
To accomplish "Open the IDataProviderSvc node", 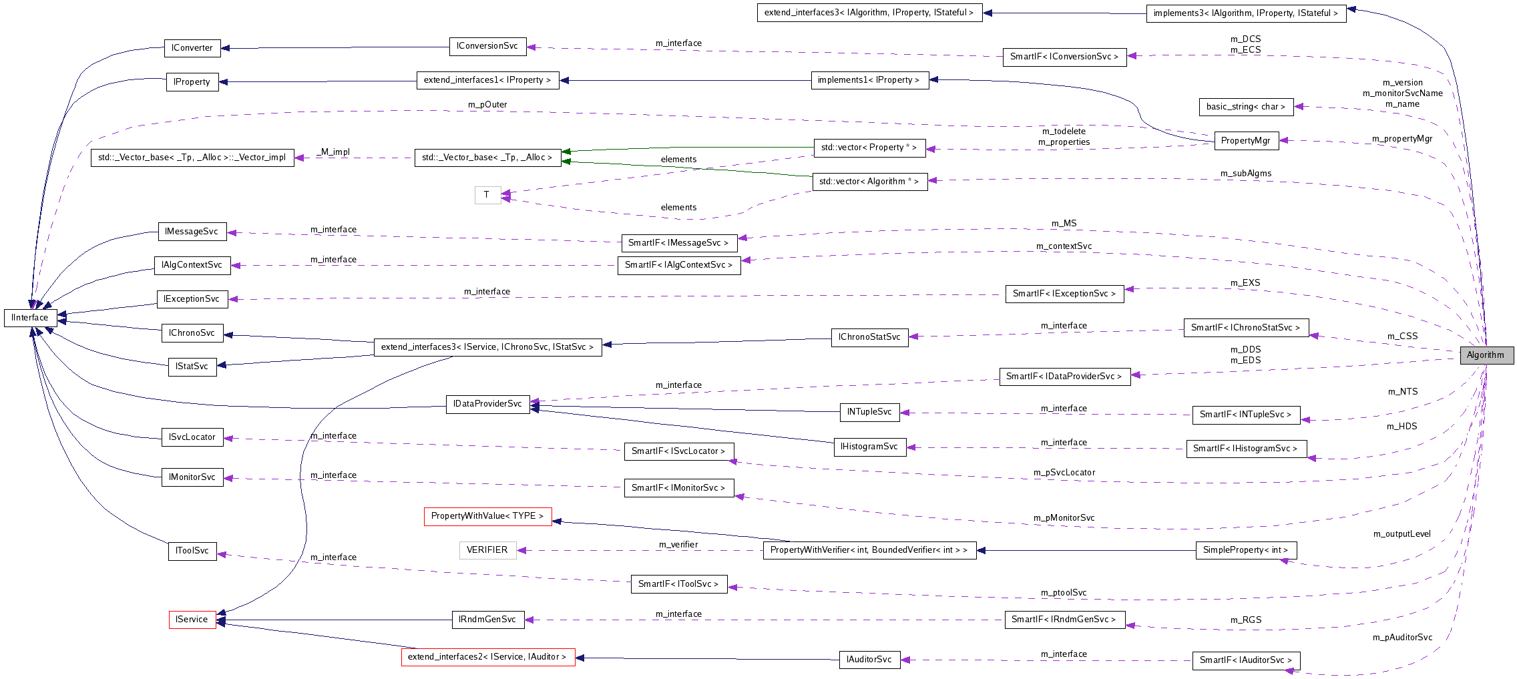I will click(x=488, y=403).
